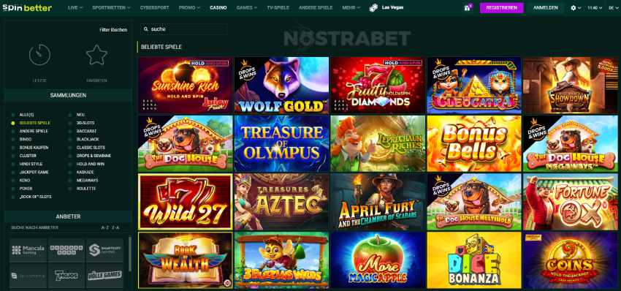Open the 11:40 time dropdown
Viewport: 621px width, 291px height.
pyautogui.click(x=595, y=7)
